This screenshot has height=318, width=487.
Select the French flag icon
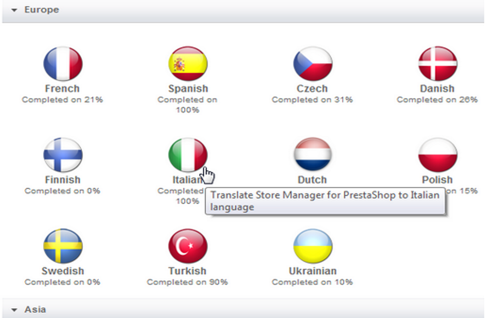(x=63, y=64)
